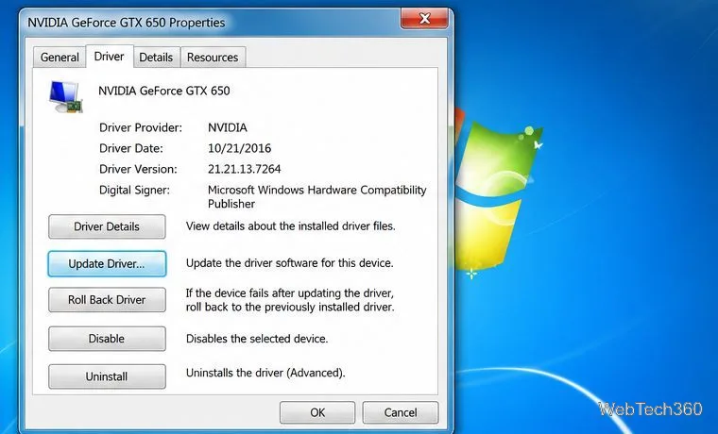The width and height of the screenshot is (718, 434).
Task: Click the window title NVIDIA GeForce GTX 650 Properties
Action: [127, 23]
